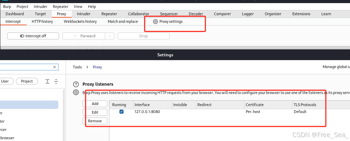Image resolution: width=350 pixels, height=141 pixels.
Task: Clear the settings search field with X
Action: [x=55, y=67]
